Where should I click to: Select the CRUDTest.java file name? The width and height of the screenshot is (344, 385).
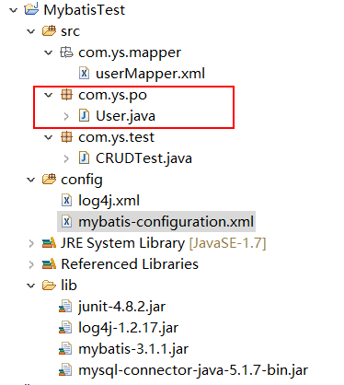143,158
